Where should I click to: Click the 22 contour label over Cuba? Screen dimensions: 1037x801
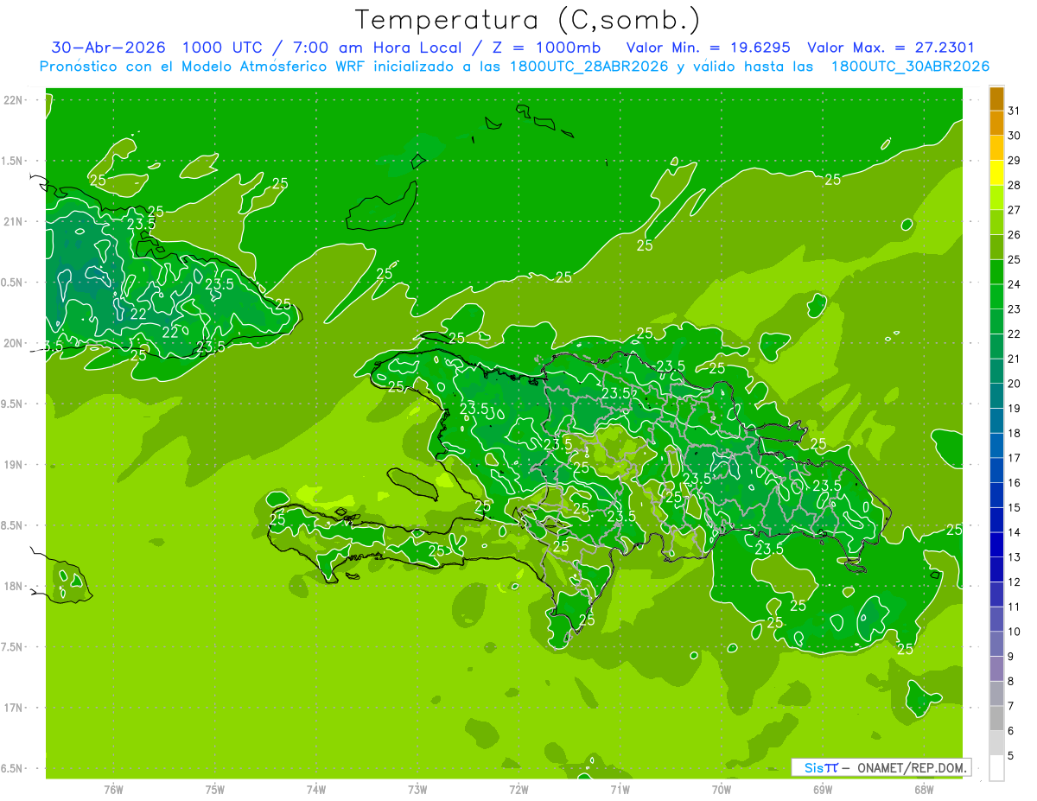point(138,314)
